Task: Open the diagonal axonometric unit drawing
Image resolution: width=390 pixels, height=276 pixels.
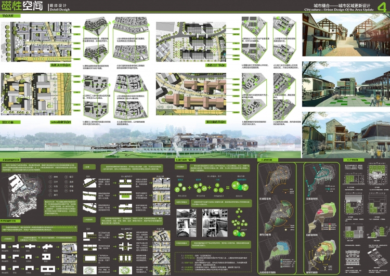Action: point(378,259)
